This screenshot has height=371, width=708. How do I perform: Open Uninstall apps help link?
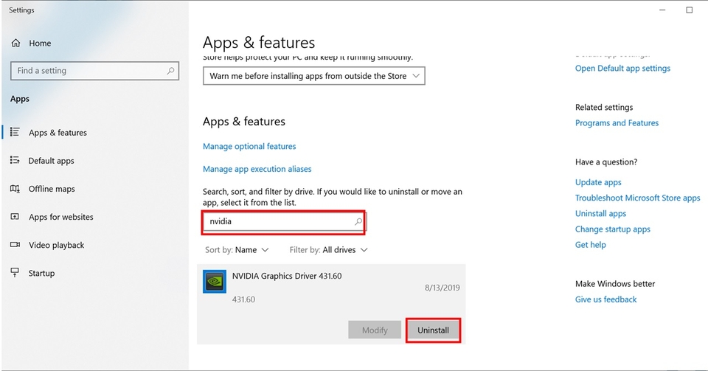coord(600,213)
